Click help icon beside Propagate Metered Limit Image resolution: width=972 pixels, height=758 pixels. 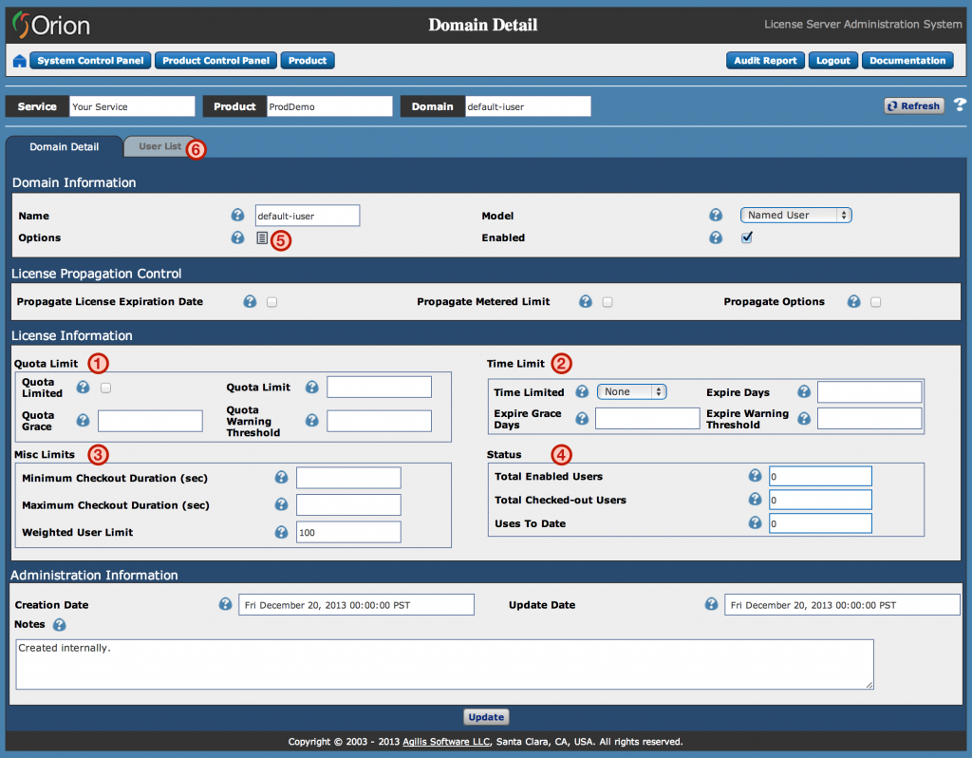[x=585, y=302]
